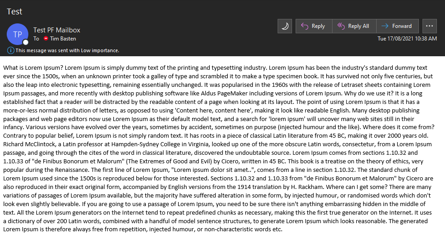Screen dimensions: 445x247
Task: Click the Test subject heading
Action: (x=14, y=12)
